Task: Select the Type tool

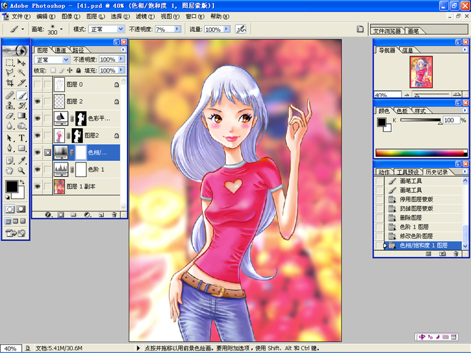Action: (x=21, y=138)
